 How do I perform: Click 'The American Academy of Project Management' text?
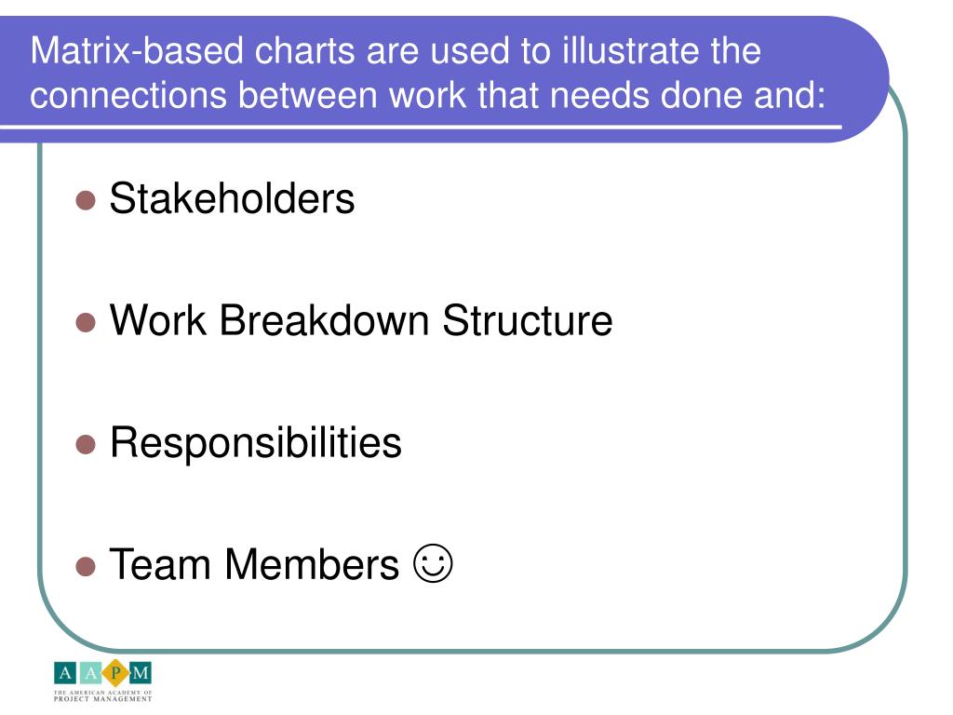click(102, 696)
